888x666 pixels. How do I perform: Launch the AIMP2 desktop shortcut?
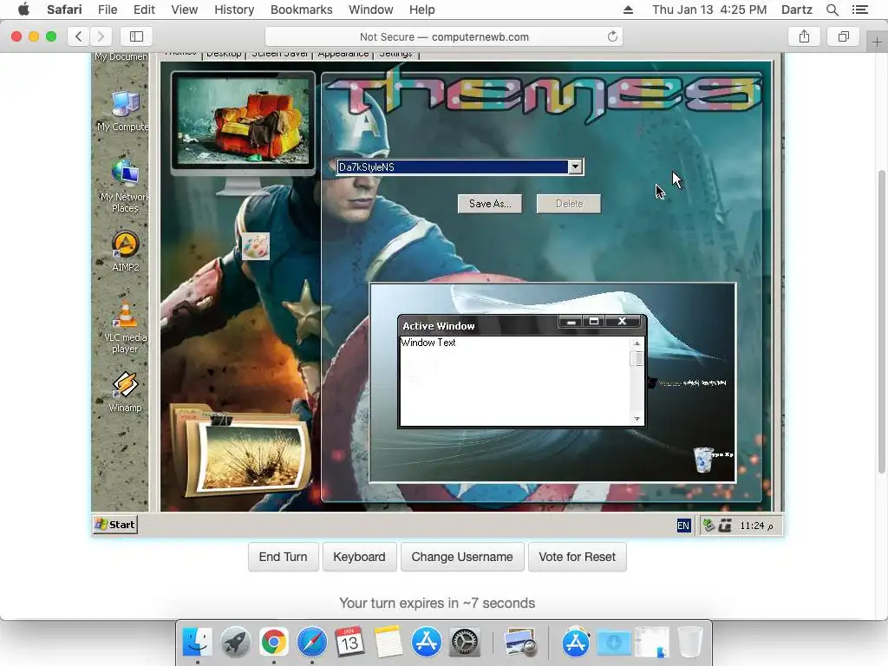point(125,251)
